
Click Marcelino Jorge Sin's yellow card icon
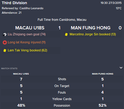66,34
